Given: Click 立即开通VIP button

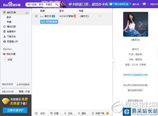Looking at the screenshot, I should point(15,110).
